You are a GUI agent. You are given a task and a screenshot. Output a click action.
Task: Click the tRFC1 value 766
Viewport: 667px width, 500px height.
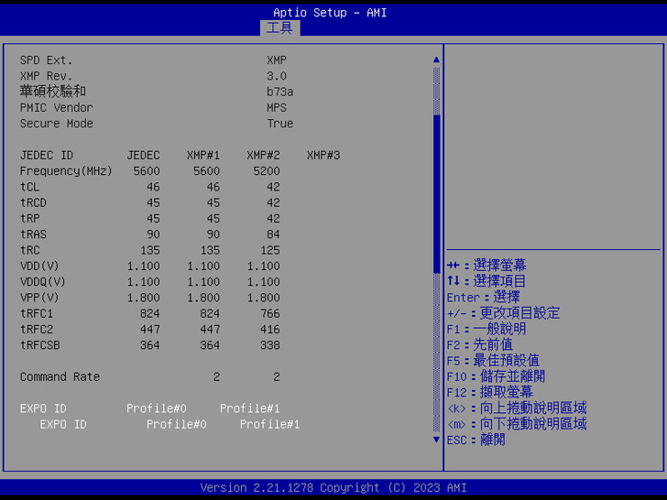tap(270, 313)
